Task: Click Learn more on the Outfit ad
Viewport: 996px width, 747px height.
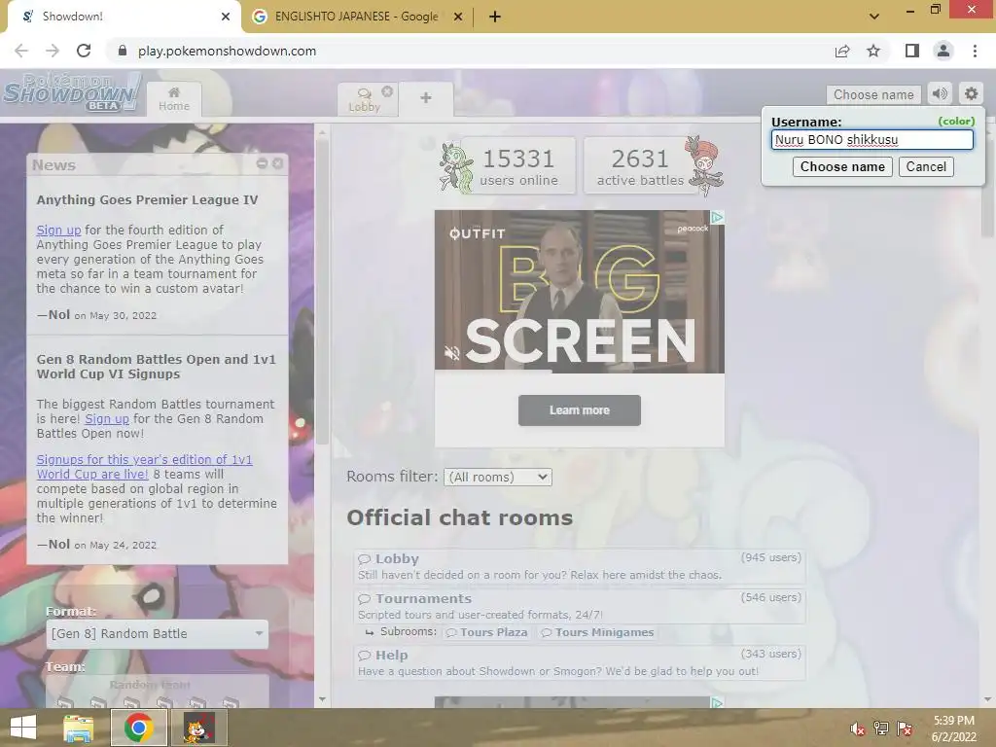Action: (580, 410)
